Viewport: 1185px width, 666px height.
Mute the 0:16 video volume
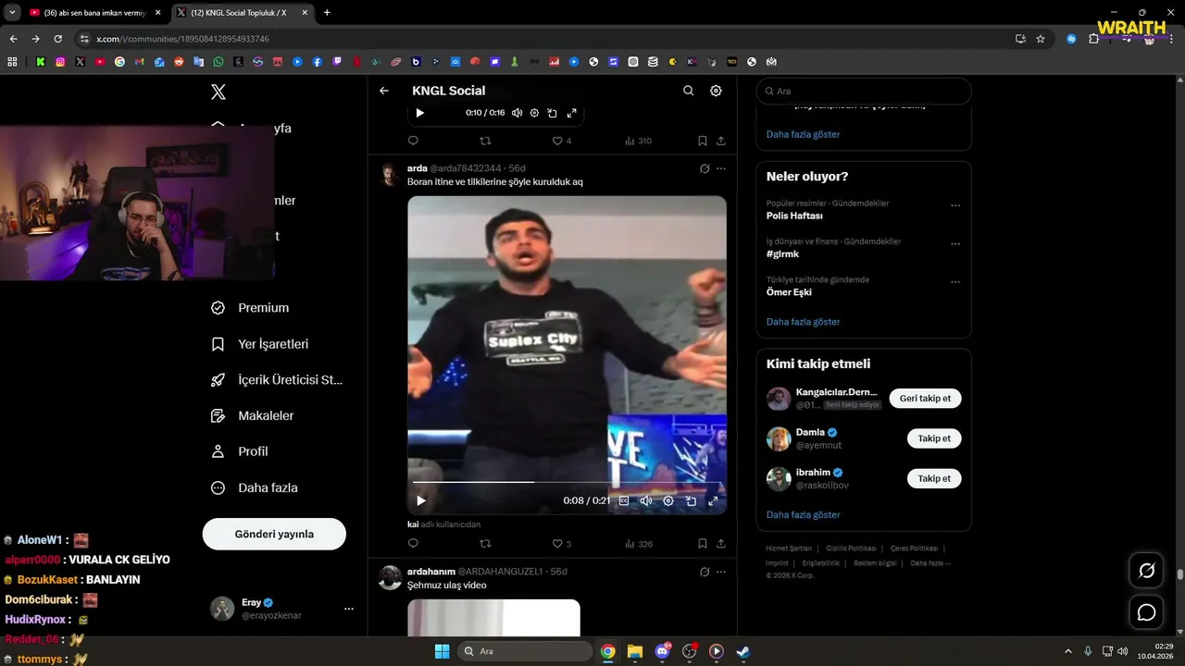(x=517, y=113)
